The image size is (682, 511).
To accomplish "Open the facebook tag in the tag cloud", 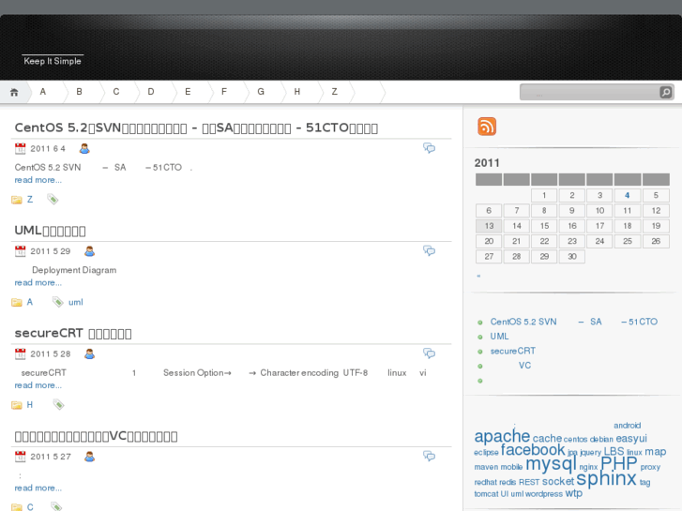I will coord(533,450).
